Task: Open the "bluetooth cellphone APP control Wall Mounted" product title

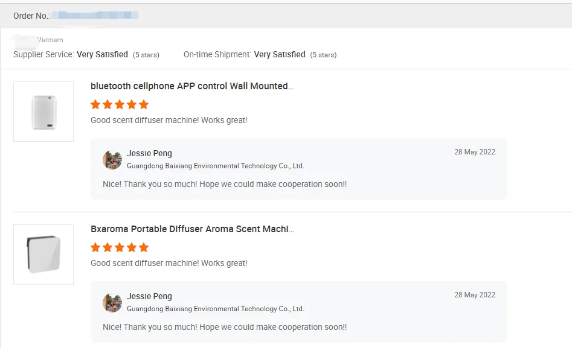Action: coord(192,86)
